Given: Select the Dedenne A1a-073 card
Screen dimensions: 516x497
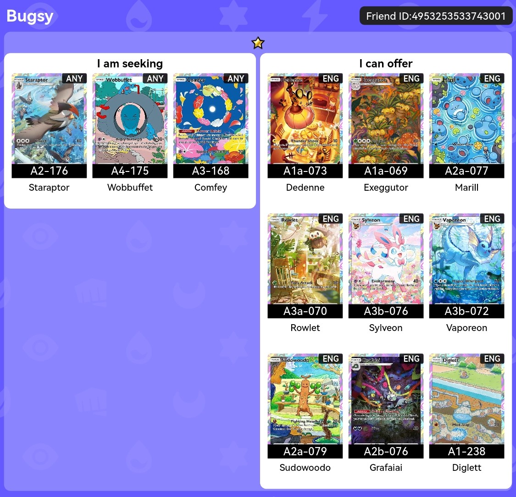Looking at the screenshot, I should point(305,125).
